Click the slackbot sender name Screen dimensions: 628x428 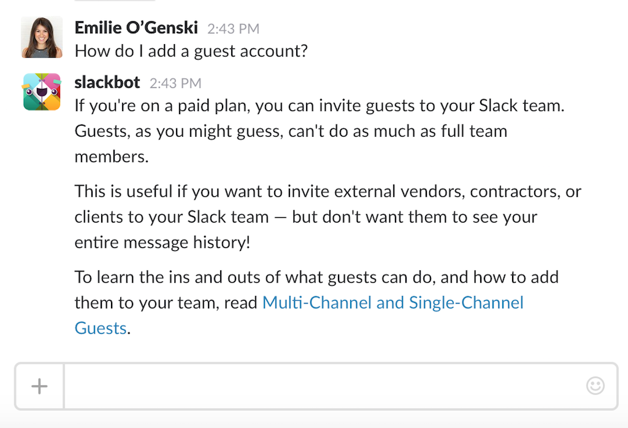(107, 82)
